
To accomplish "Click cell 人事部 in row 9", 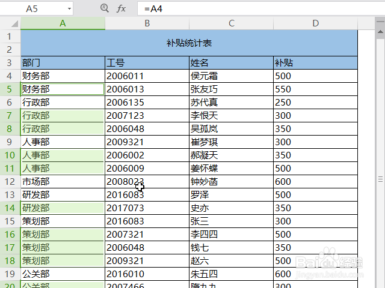I will pyautogui.click(x=63, y=142).
